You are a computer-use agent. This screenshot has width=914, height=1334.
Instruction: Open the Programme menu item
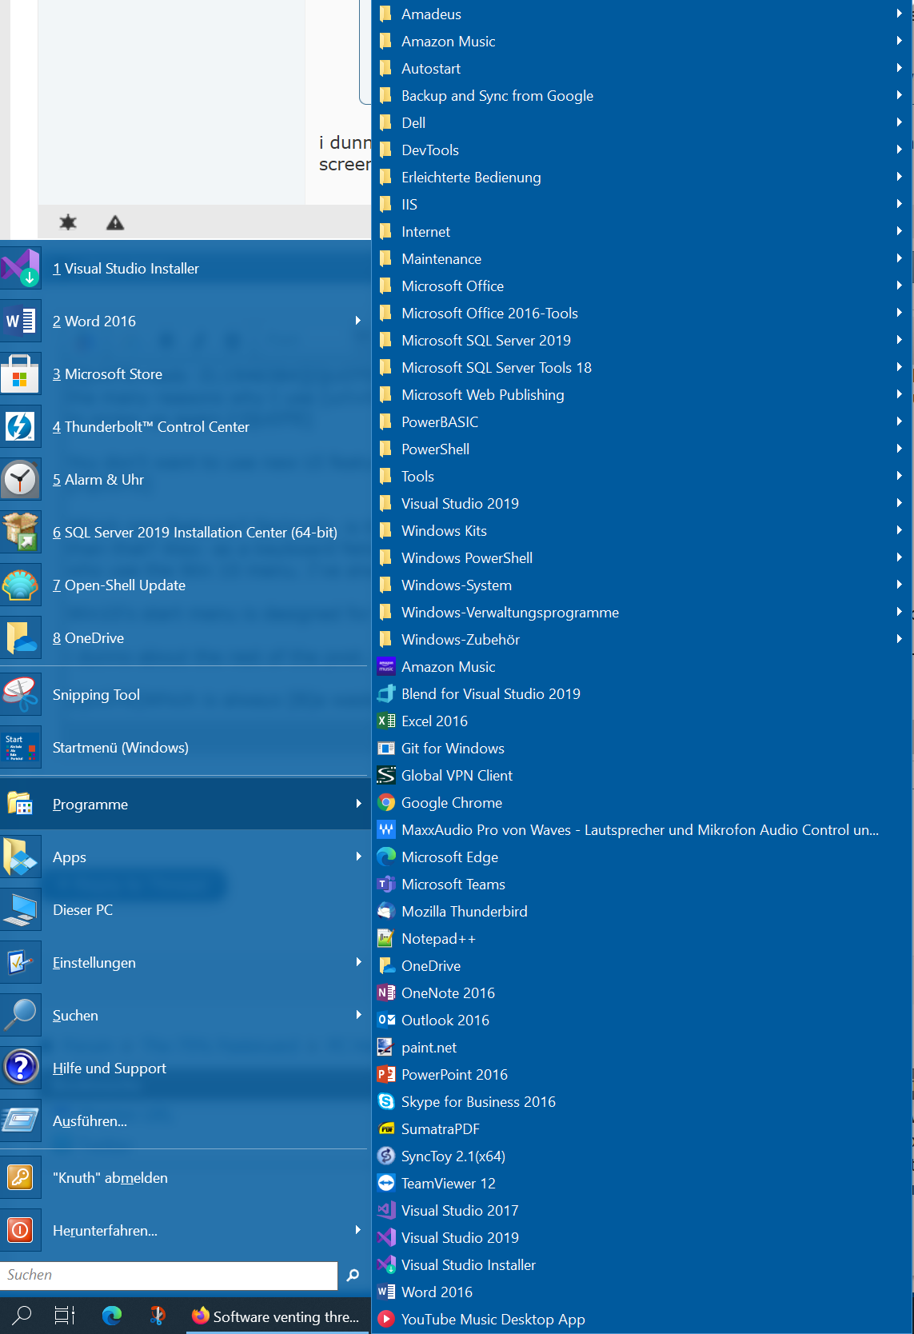pyautogui.click(x=184, y=805)
